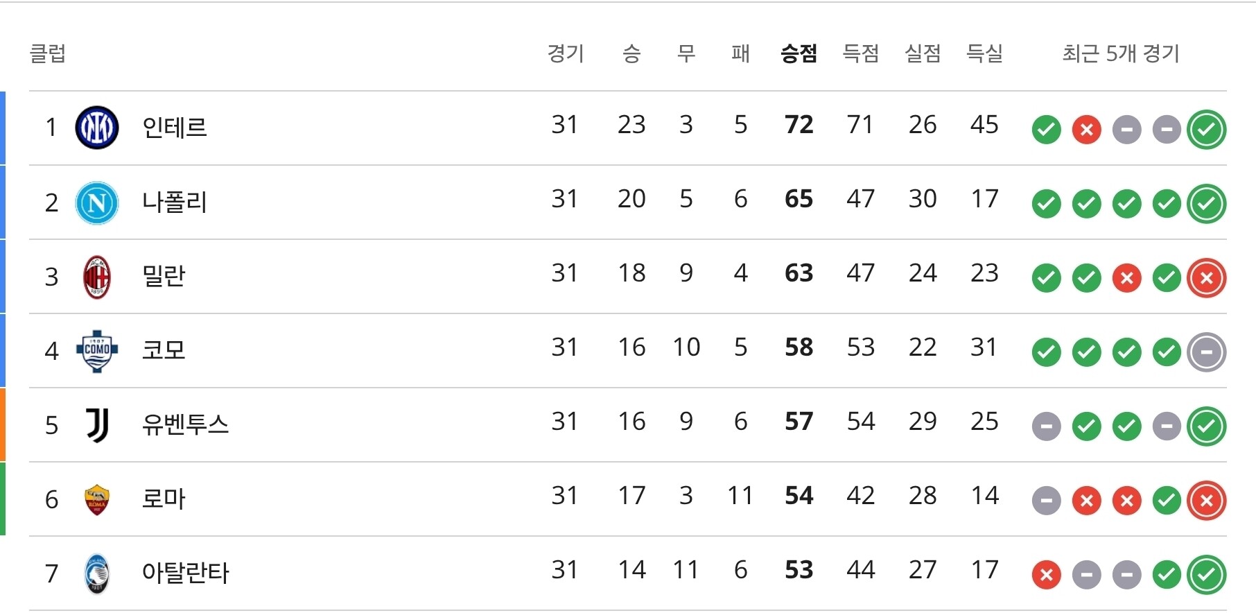Open the 아탈란타 team link

click(x=185, y=573)
